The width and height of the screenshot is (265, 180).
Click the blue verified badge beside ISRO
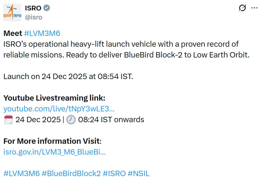point(47,8)
